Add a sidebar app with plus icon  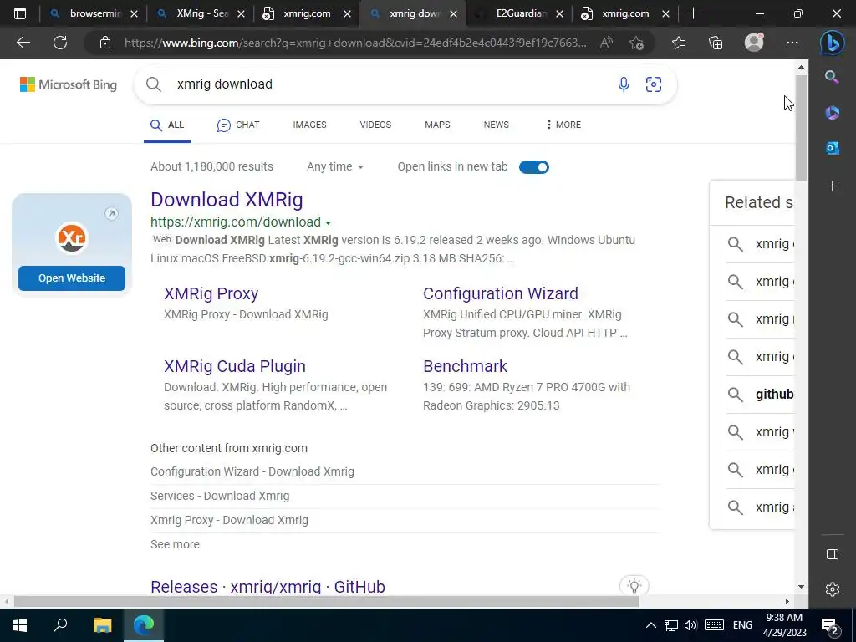point(832,186)
